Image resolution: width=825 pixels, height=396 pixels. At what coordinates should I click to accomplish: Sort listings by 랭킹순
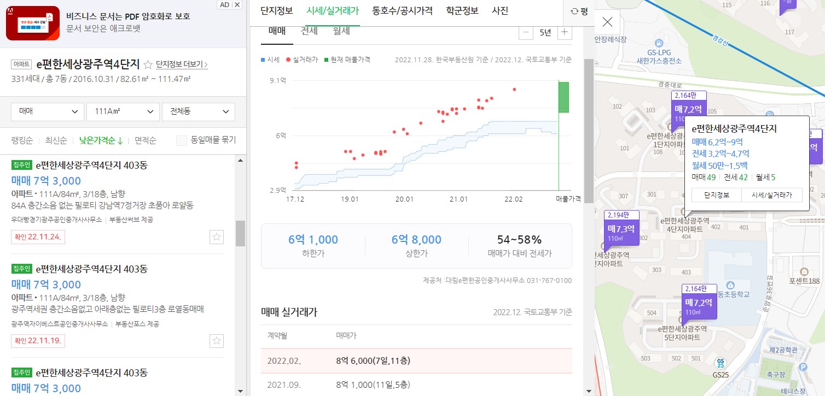(22, 140)
